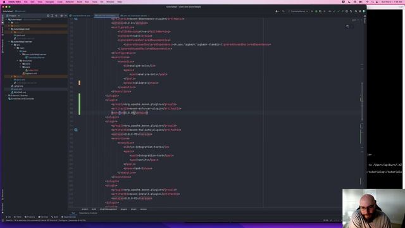405x228 pixels.
Task: Click the Apple logo menu
Action: click(4, 2)
